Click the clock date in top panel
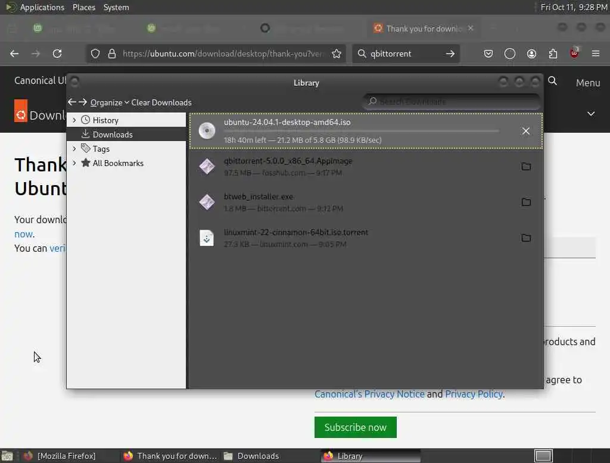The image size is (610, 463). [574, 7]
